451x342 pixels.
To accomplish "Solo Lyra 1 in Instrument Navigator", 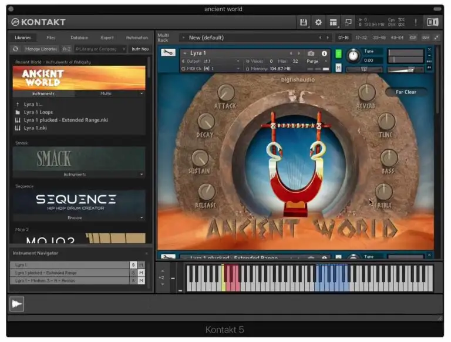I will [133, 265].
